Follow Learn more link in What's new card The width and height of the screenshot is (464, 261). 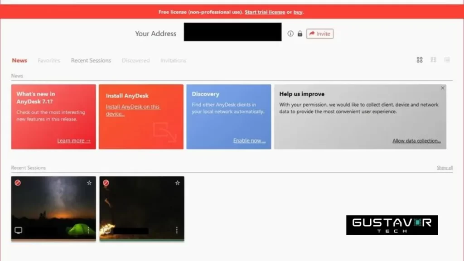click(x=74, y=140)
